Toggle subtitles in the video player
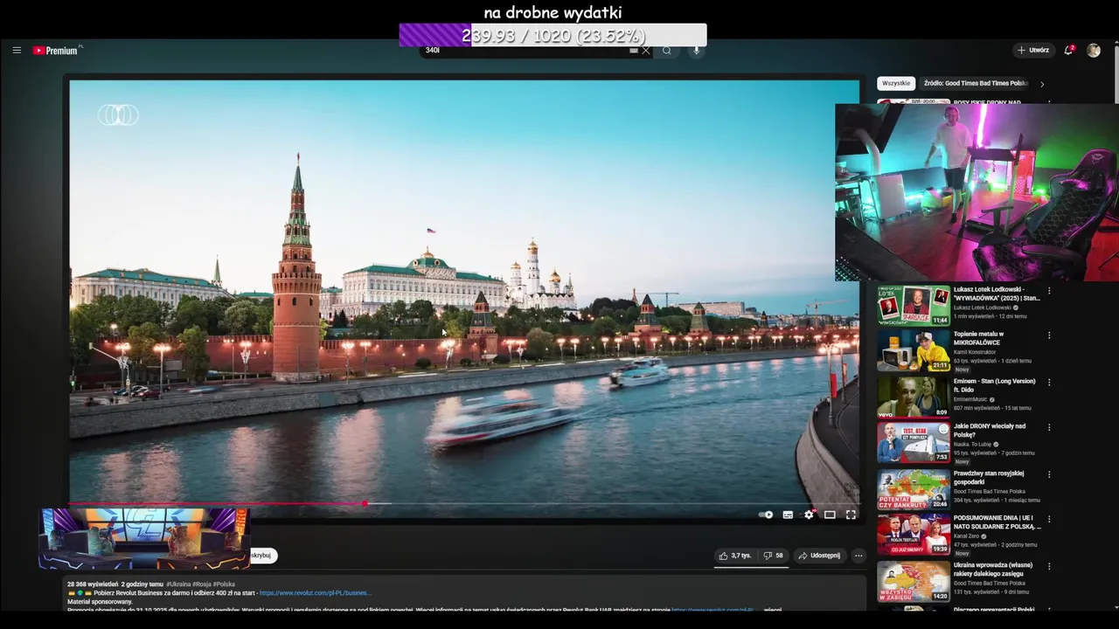1119x629 pixels. pyautogui.click(x=788, y=515)
